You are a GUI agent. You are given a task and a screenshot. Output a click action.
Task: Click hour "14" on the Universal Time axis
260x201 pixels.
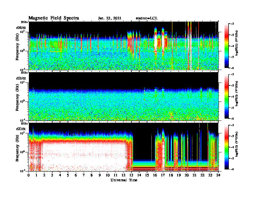tap(139, 175)
